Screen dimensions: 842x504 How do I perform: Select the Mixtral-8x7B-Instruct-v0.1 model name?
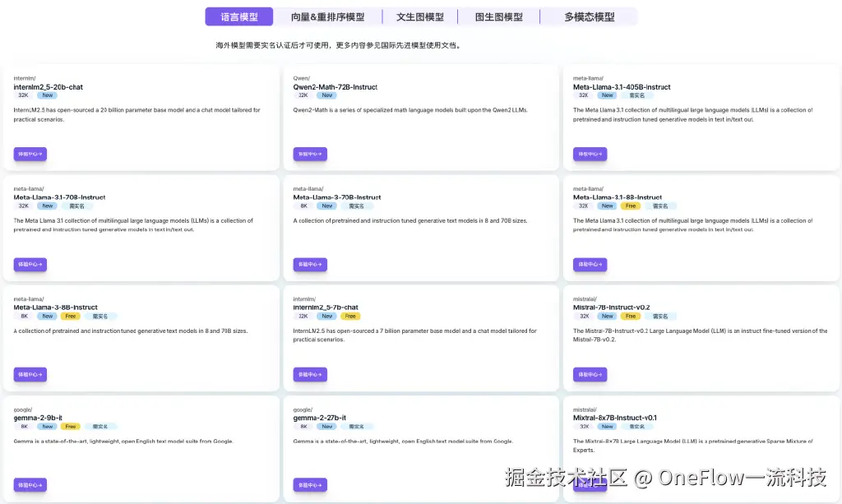[x=614, y=418]
